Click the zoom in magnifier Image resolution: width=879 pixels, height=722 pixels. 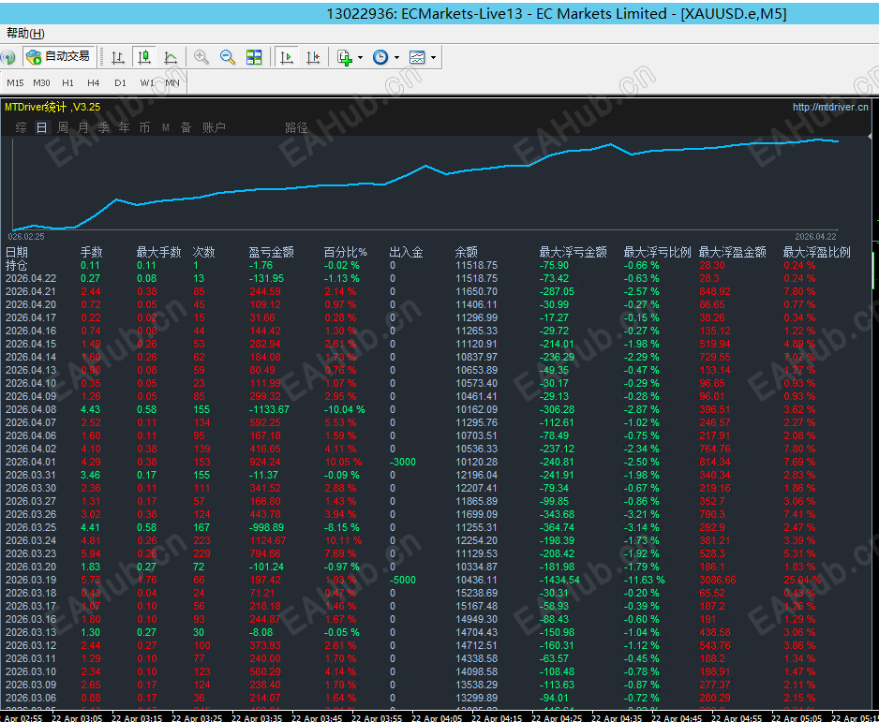201,57
